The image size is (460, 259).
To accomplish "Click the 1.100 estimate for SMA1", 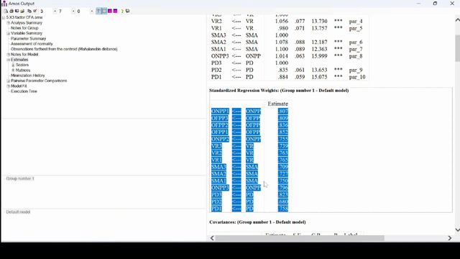I will tap(282, 49).
